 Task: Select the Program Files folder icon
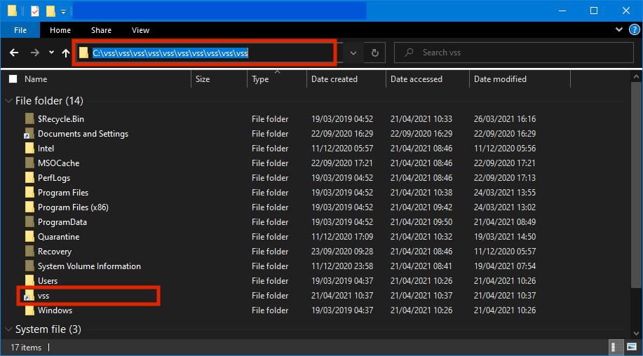click(29, 193)
